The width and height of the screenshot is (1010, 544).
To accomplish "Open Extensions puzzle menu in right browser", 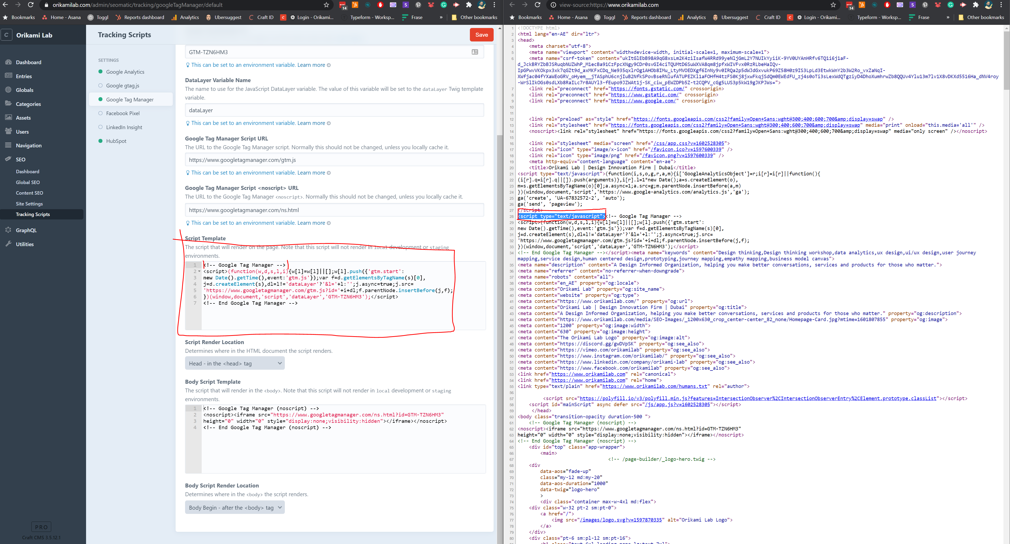I will pos(976,5).
